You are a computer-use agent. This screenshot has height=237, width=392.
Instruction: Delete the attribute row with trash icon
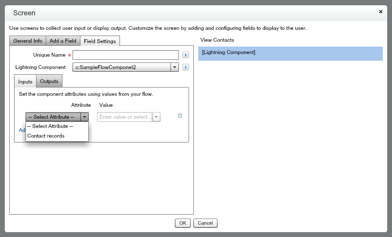click(180, 116)
